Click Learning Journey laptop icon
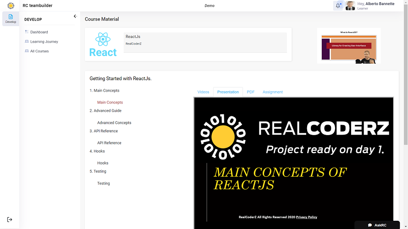This screenshot has width=408, height=229. point(27,41)
